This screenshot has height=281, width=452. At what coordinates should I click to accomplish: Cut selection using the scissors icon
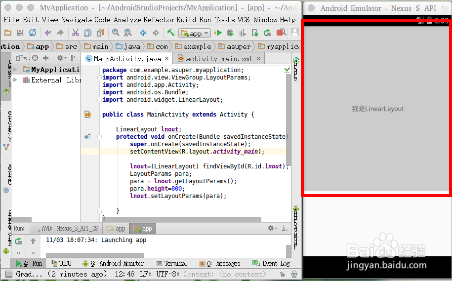coord(76,33)
